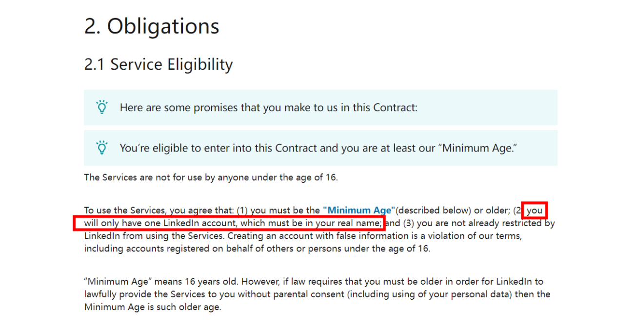The height and width of the screenshot is (327, 634).
Task: Click the "(described below)" text after Minimum Age
Action: coord(434,211)
